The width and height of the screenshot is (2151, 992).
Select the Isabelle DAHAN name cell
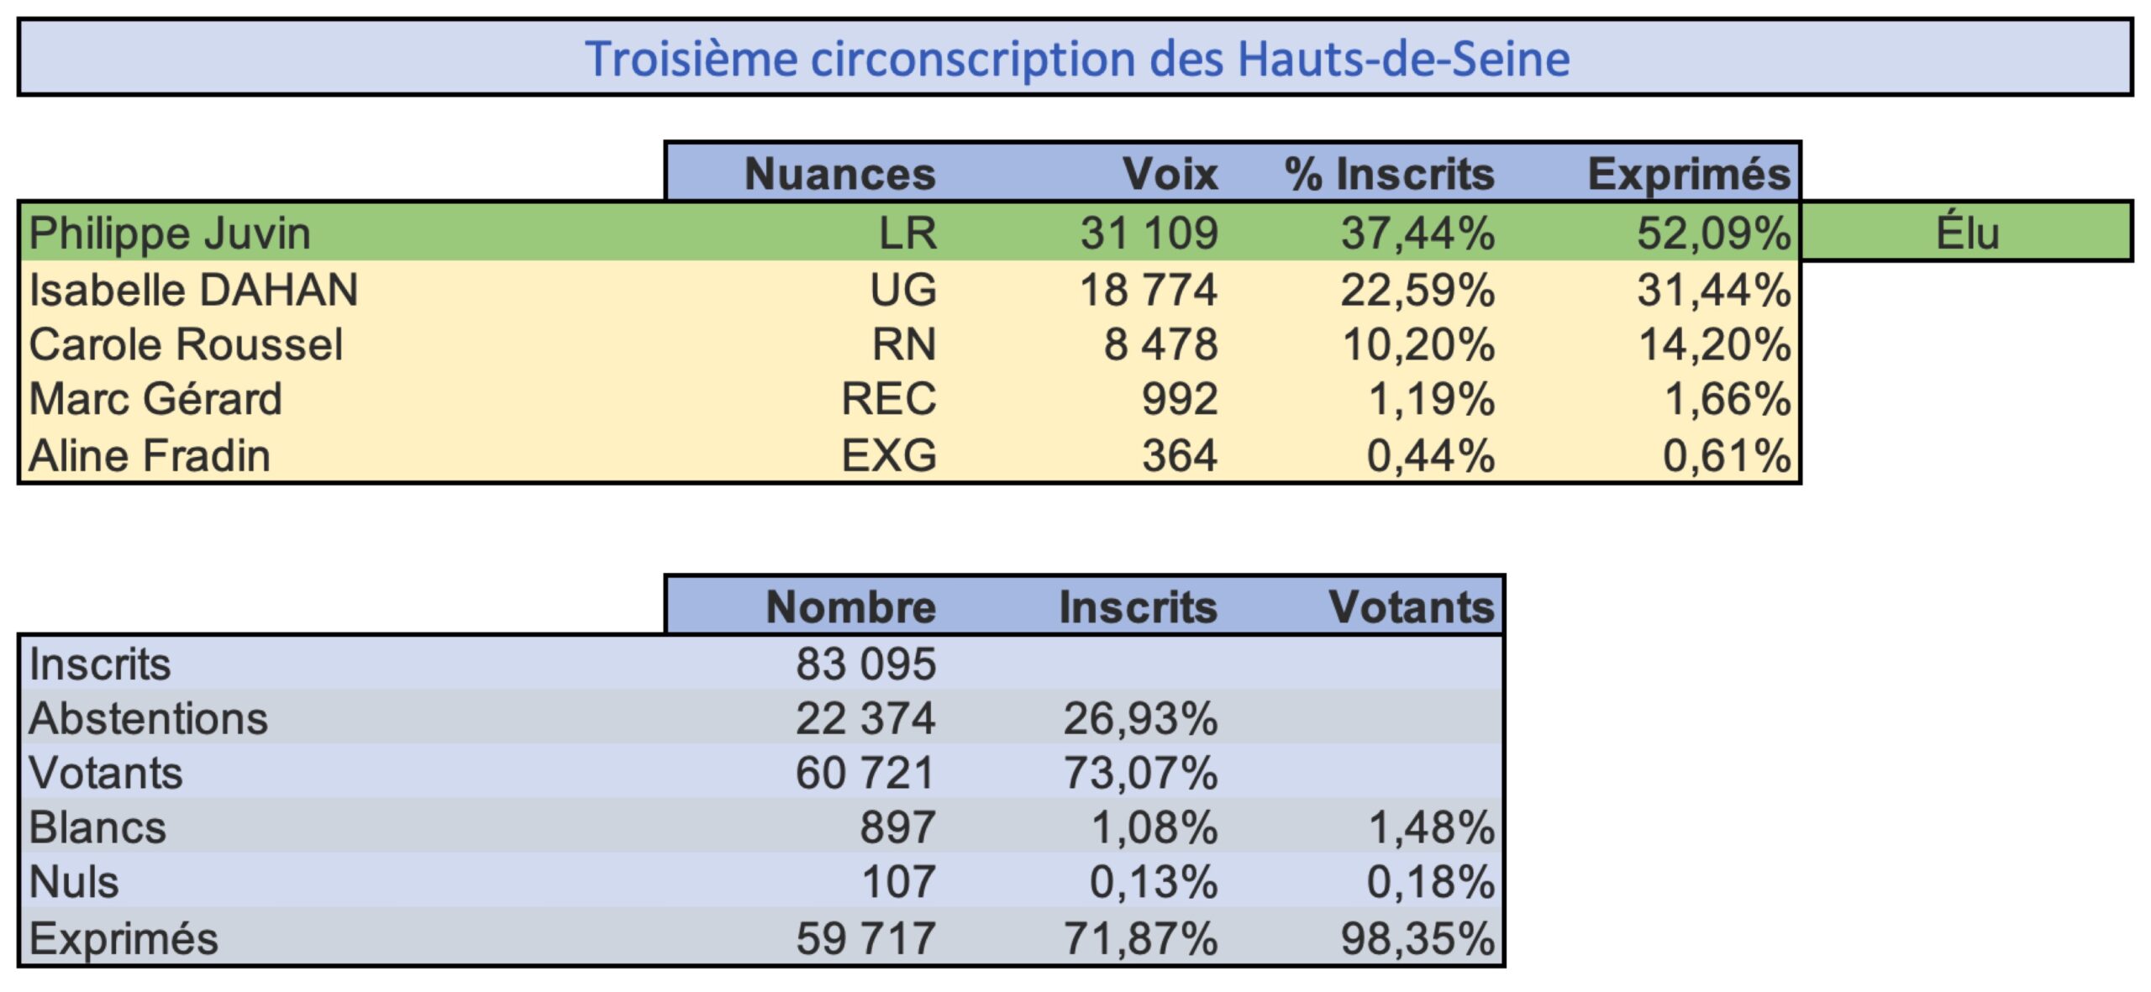tap(193, 290)
